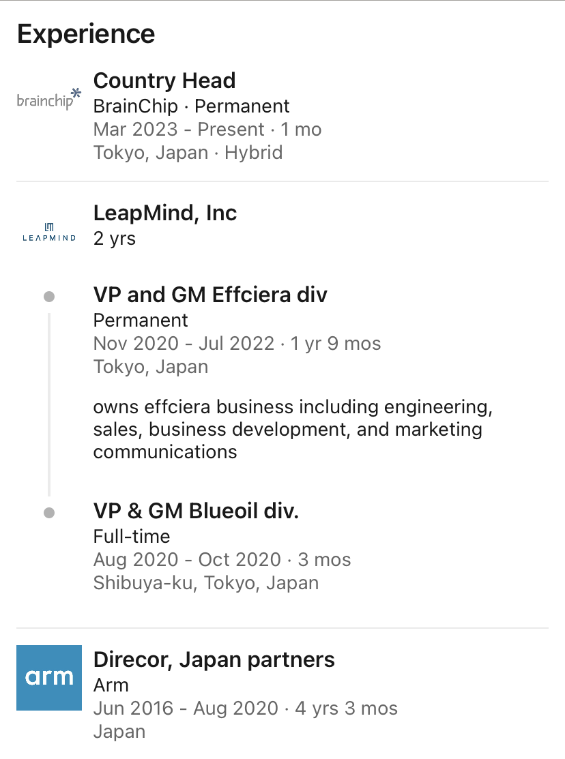The height and width of the screenshot is (759, 565).
Task: Select the timeline dot beside VP and GM Effciera div
Action: (48, 297)
